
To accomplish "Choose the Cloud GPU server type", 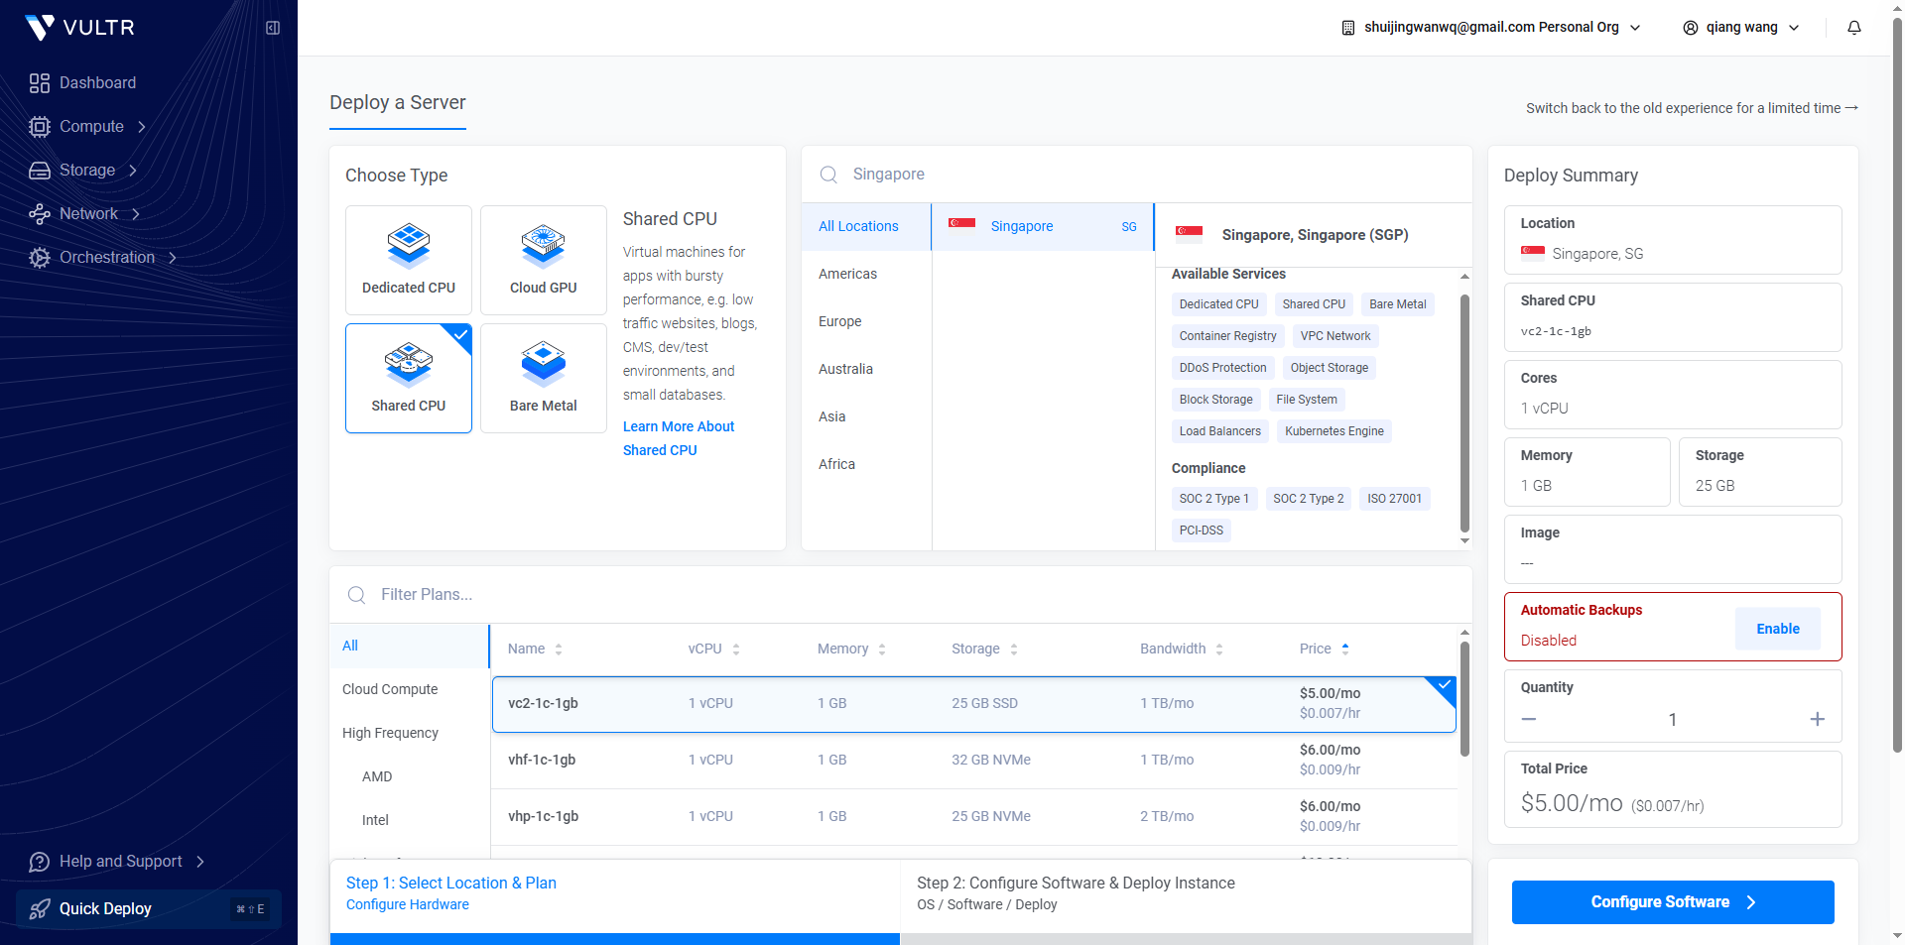I will click(x=543, y=260).
